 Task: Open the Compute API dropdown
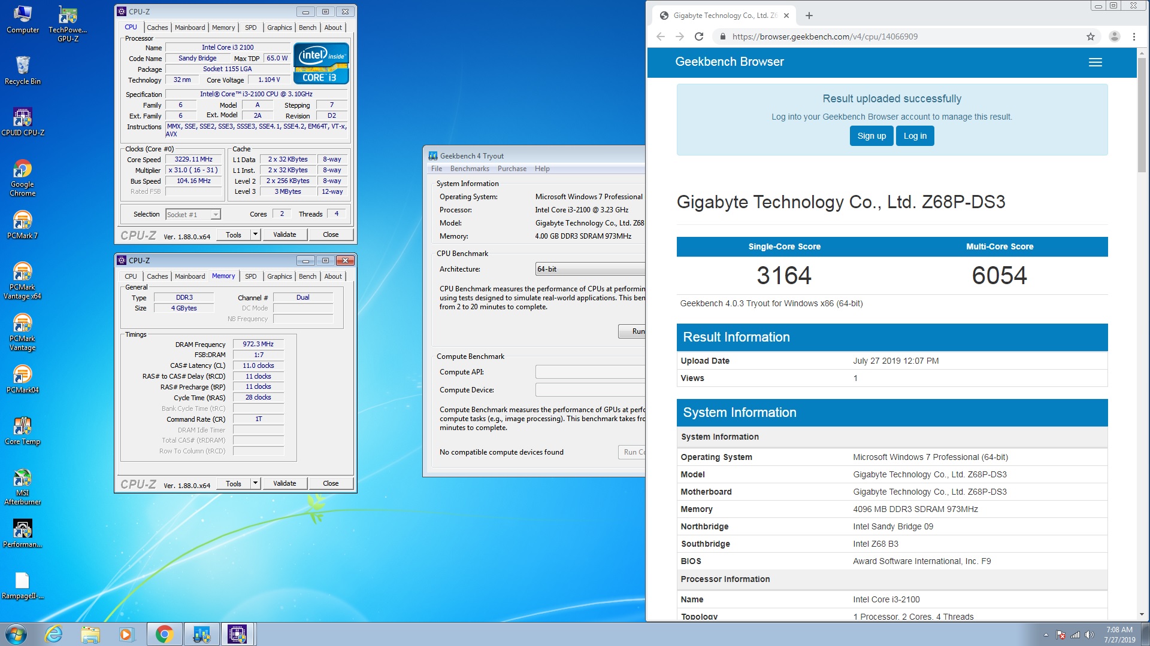(590, 372)
